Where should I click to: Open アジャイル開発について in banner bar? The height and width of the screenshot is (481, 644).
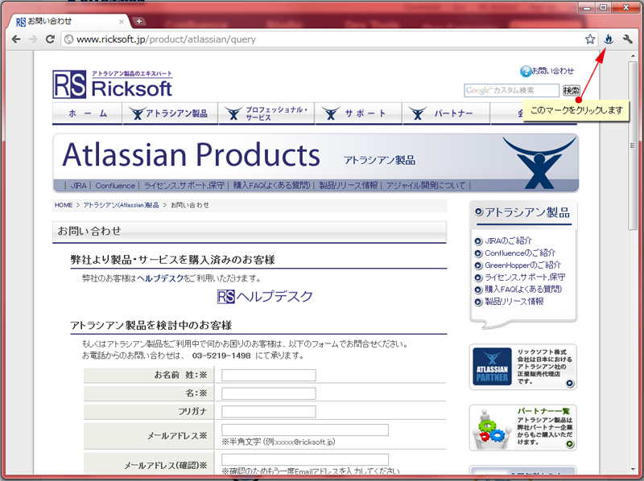426,186
